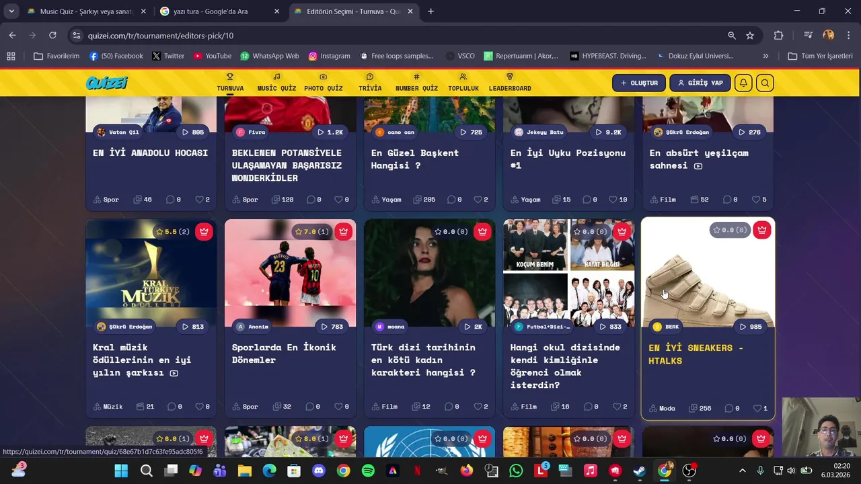861x484 pixels.
Task: Open En Güzel Başkent Hangisi quiz
Action: tap(415, 159)
